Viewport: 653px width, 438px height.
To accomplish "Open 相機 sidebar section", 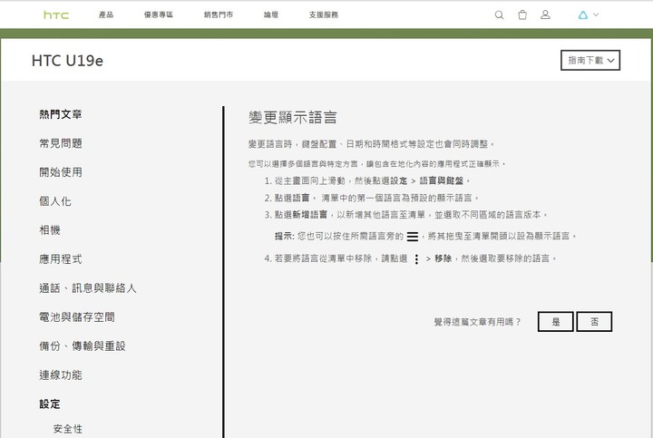I will tap(50, 229).
